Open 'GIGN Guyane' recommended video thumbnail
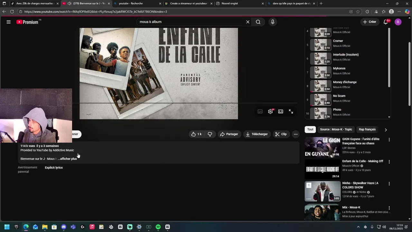412x232 pixels. 323,147
